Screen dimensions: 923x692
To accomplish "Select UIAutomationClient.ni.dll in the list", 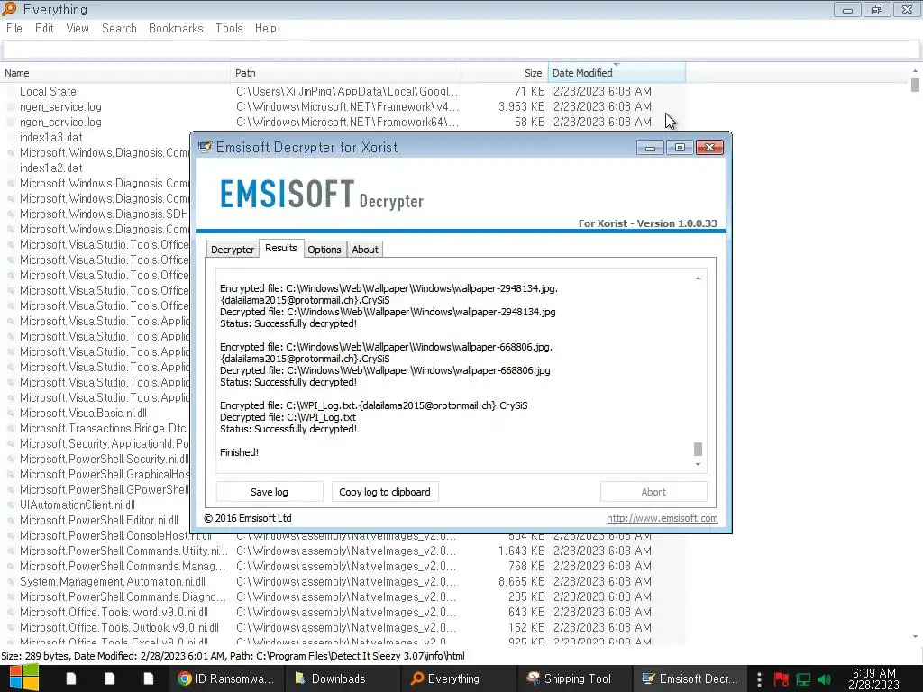I will 78,505.
